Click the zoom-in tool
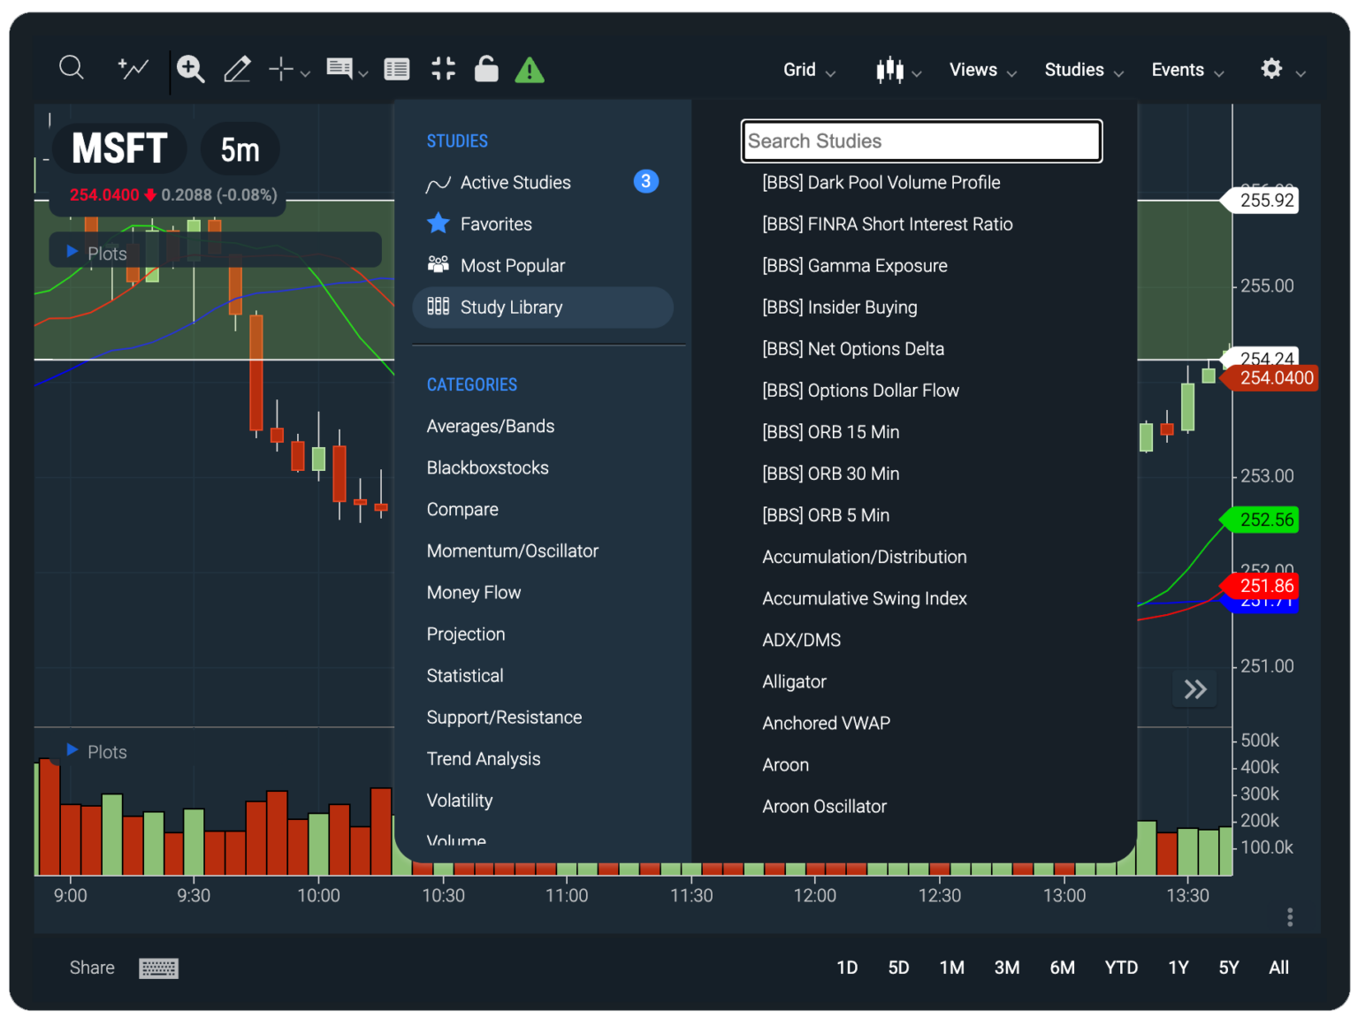Image resolution: width=1358 pixels, height=1025 pixels. pyautogui.click(x=191, y=68)
